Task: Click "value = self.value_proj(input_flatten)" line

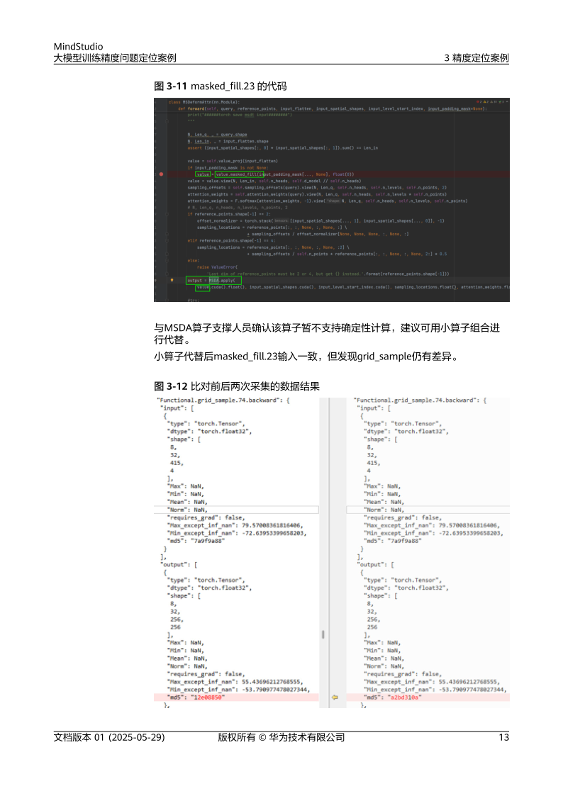Action: (233, 161)
